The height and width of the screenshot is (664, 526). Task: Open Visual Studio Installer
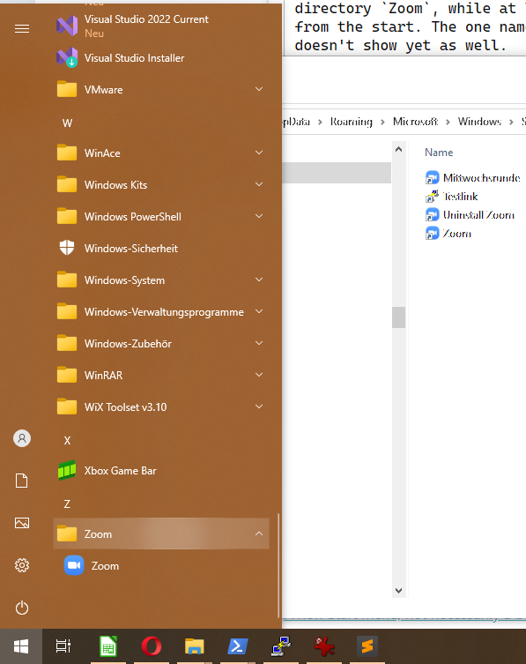point(161,58)
